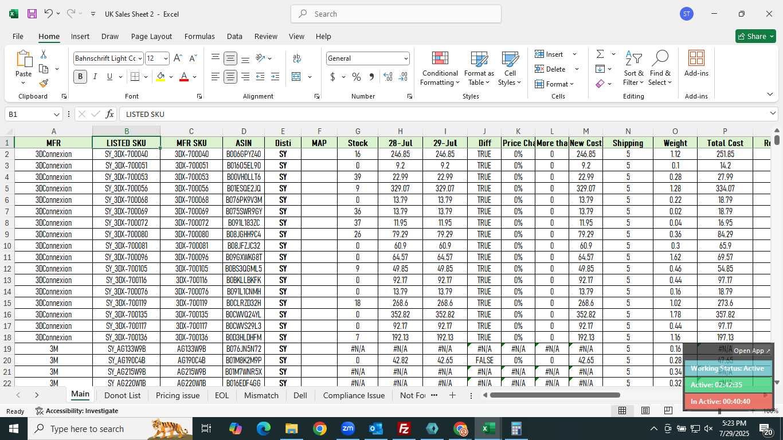Open Sort & Filter tool
This screenshot has width=783, height=440.
tap(633, 68)
